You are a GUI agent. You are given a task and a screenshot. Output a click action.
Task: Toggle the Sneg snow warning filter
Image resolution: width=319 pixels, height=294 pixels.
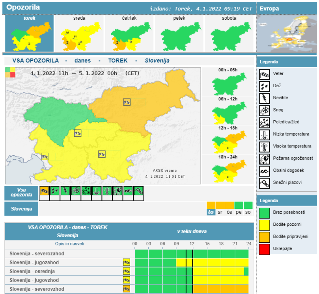pos(76,192)
